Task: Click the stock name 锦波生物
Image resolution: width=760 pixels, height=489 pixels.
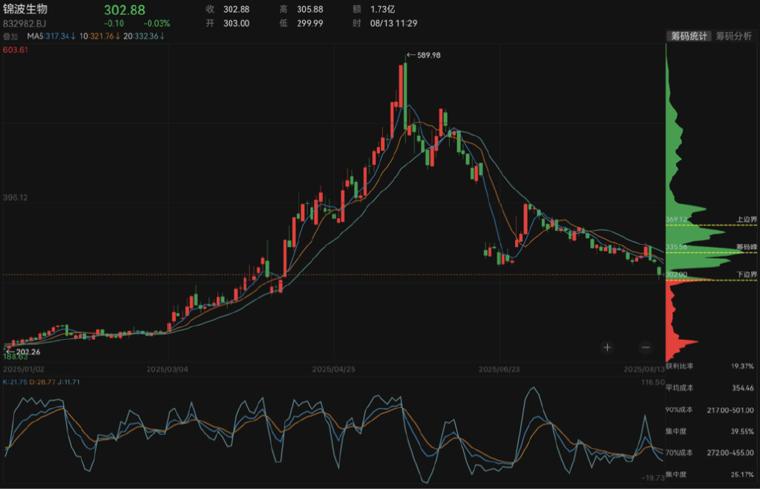Action: click(24, 10)
